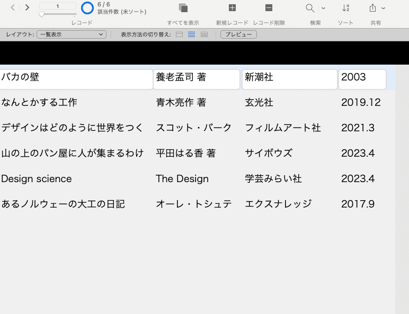Click the 共有 (Share) icon
Screen dimensions: 409x314
373,8
